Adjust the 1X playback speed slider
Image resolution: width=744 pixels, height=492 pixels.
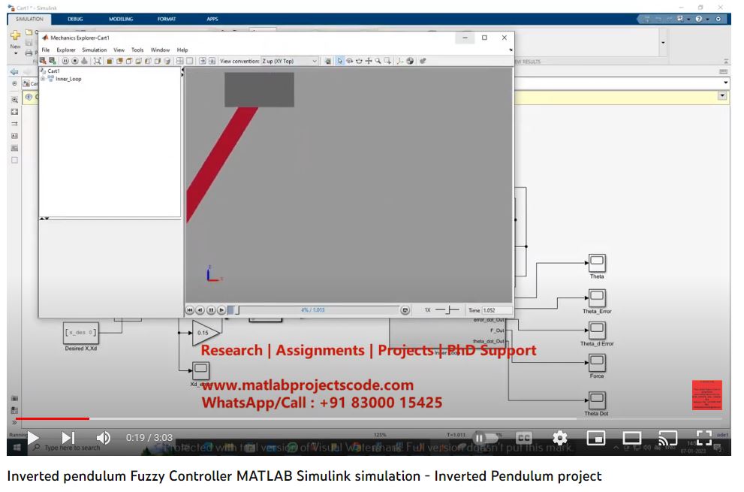tap(447, 309)
